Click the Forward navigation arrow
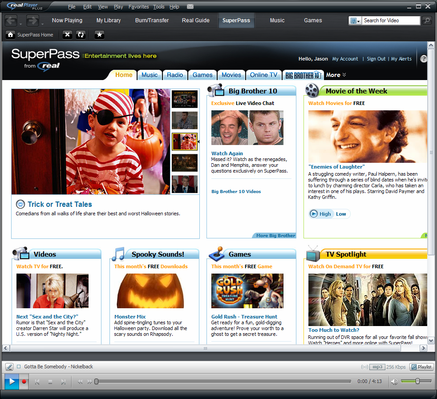This screenshot has width=437, height=399. click(32, 20)
